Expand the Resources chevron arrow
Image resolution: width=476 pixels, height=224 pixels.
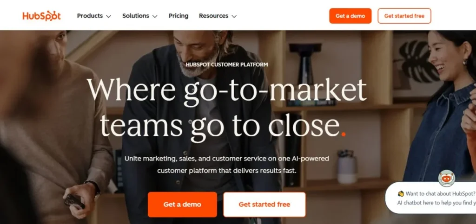(x=234, y=16)
